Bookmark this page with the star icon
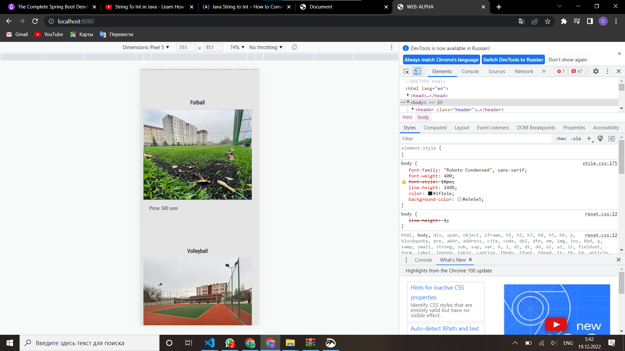The width and height of the screenshot is (625, 351). pyautogui.click(x=548, y=21)
